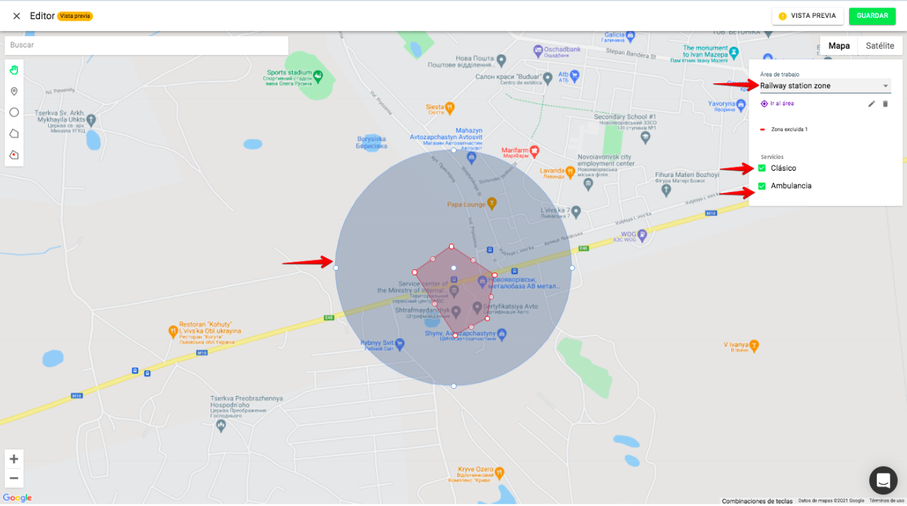Click the green GUARDAR button

coord(872,16)
